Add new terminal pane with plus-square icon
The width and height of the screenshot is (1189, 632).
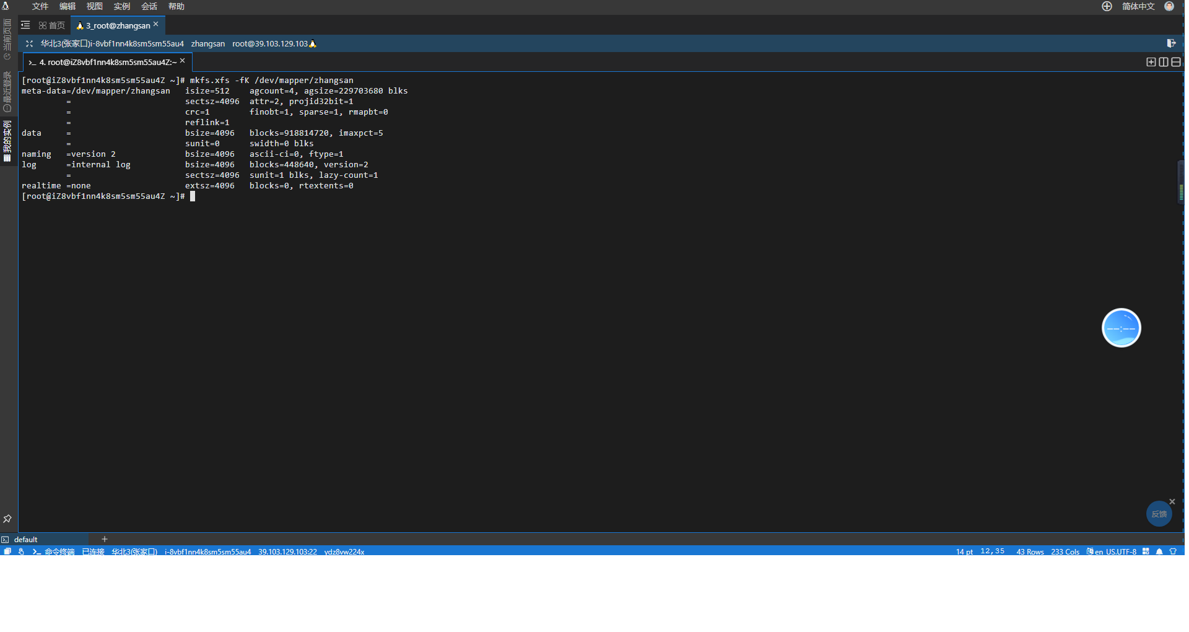[1151, 62]
